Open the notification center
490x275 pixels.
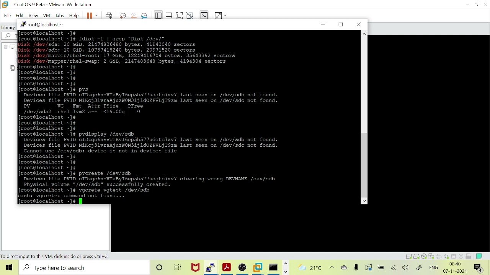[479, 269]
